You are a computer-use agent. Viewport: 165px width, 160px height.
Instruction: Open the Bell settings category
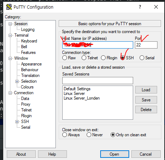(x=24, y=47)
